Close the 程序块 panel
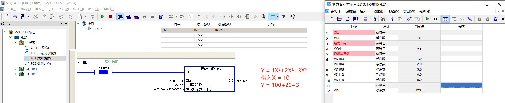This screenshot has height=103, width=505. point(66,24)
